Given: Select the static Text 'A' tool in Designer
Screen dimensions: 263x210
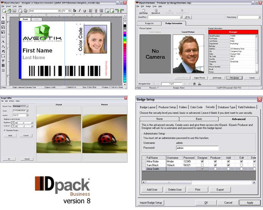Looking at the screenshot, I should click(3, 41).
